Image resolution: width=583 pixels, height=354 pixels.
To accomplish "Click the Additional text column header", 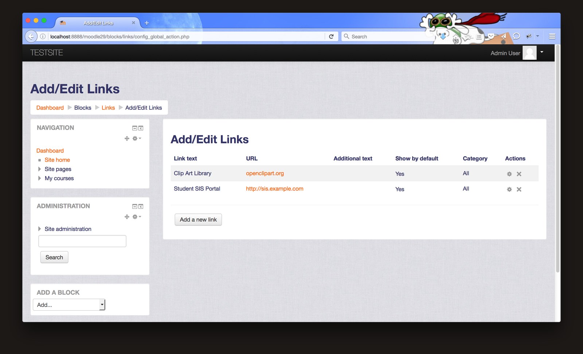I will (x=353, y=158).
